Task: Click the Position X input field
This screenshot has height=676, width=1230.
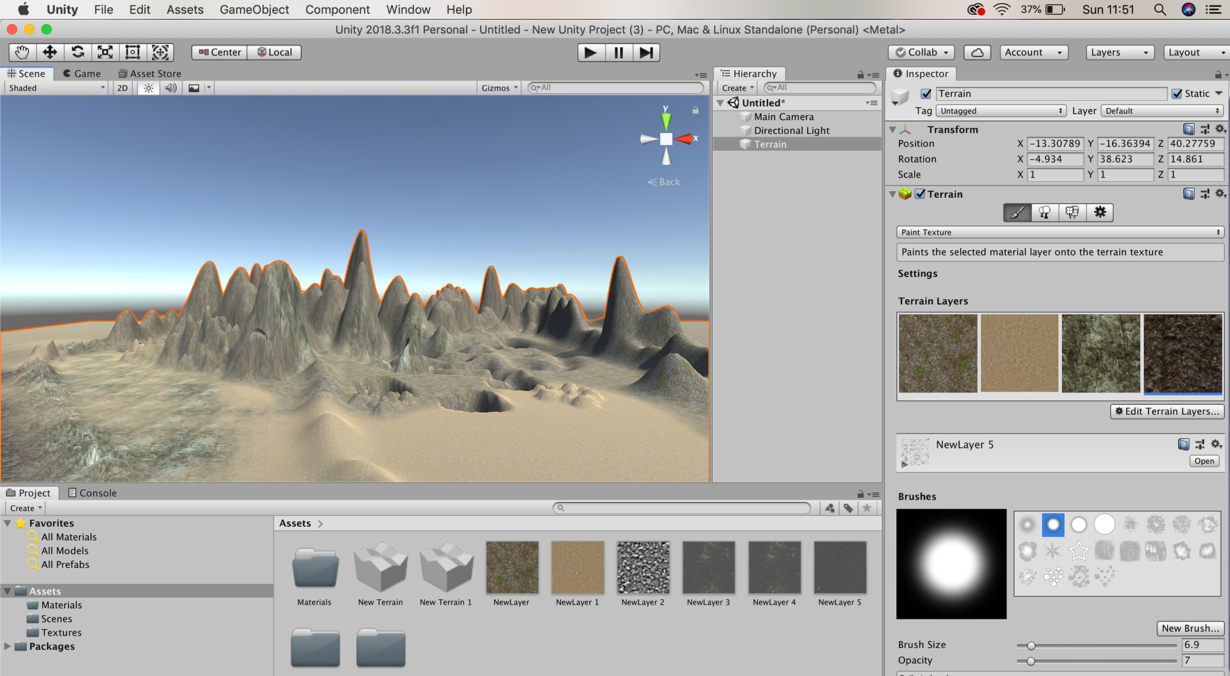Action: point(1055,144)
